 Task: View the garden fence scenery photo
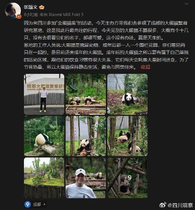(x=44, y=178)
